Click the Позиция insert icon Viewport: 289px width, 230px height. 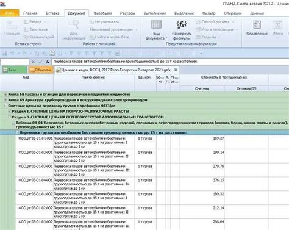(12, 24)
